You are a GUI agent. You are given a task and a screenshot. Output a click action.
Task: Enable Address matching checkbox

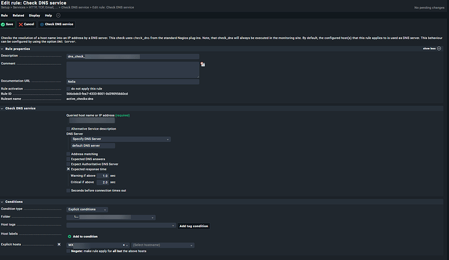pyautogui.click(x=68, y=154)
